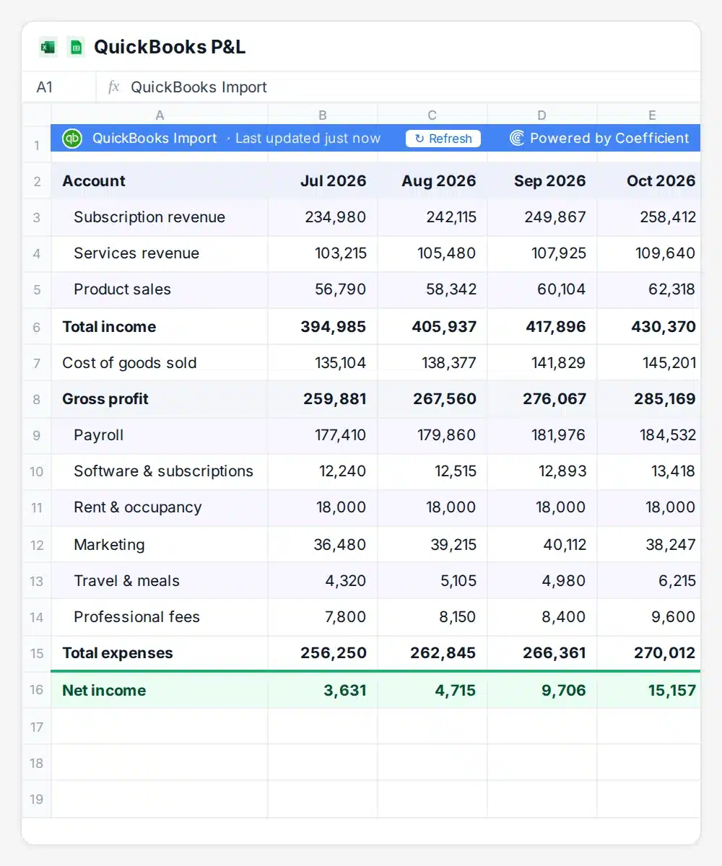Select the Total expenses label cell

(x=160, y=653)
